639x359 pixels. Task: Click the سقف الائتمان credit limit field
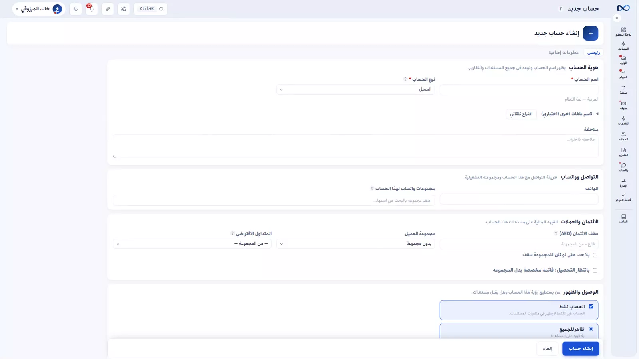(519, 244)
